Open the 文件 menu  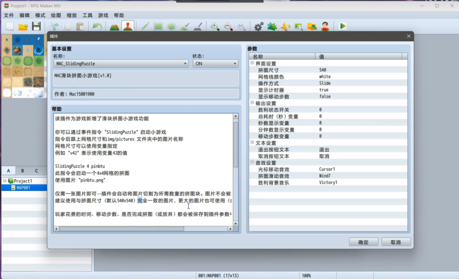[9, 15]
